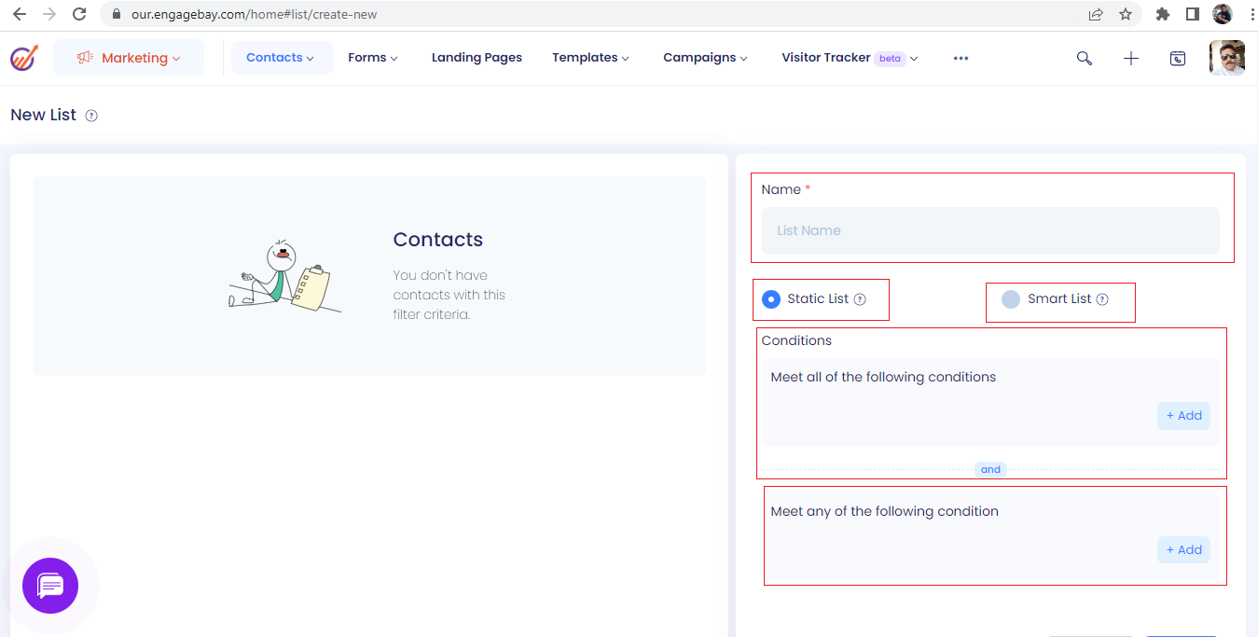Click the 'Contacts' empty-state heading
Image resolution: width=1258 pixels, height=637 pixels.
click(438, 240)
